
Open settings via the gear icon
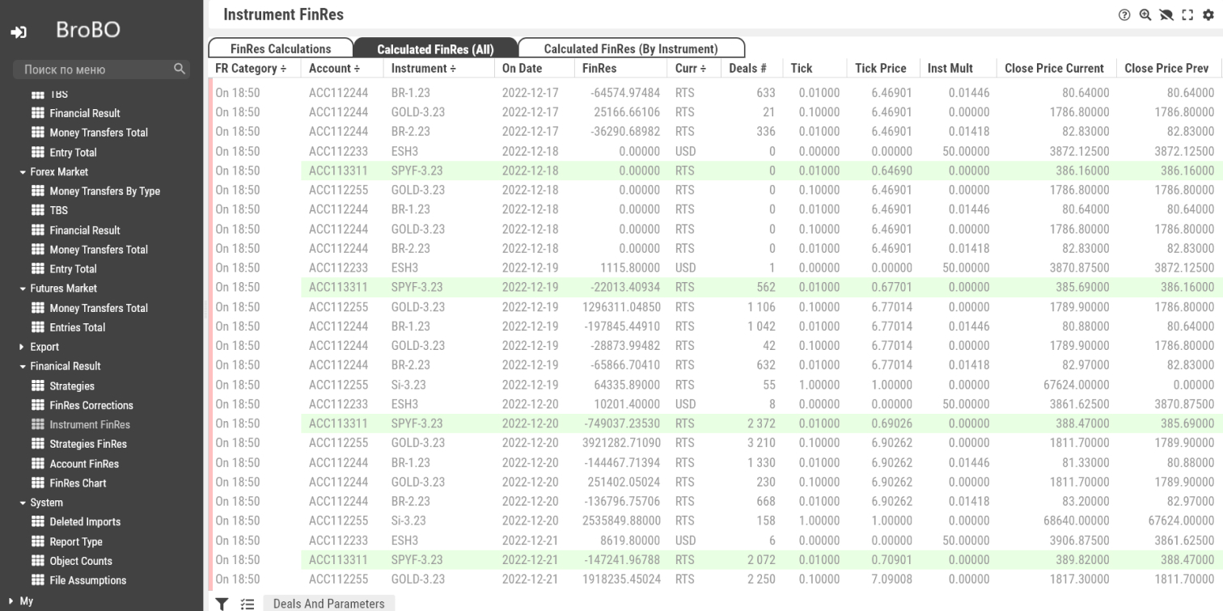1208,15
